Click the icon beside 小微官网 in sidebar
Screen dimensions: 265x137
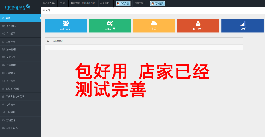4,73
